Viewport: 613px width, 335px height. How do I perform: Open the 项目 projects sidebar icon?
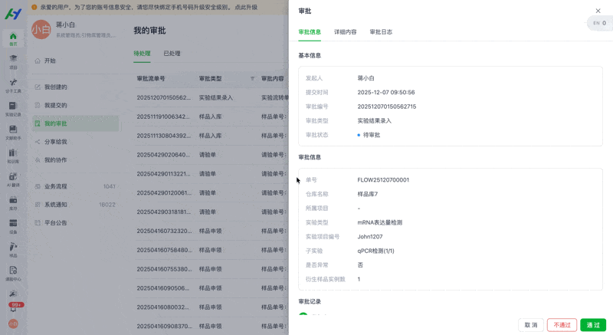click(x=13, y=62)
